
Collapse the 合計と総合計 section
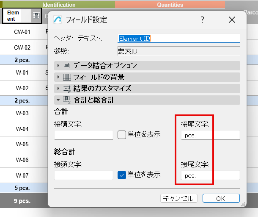pos(147,100)
